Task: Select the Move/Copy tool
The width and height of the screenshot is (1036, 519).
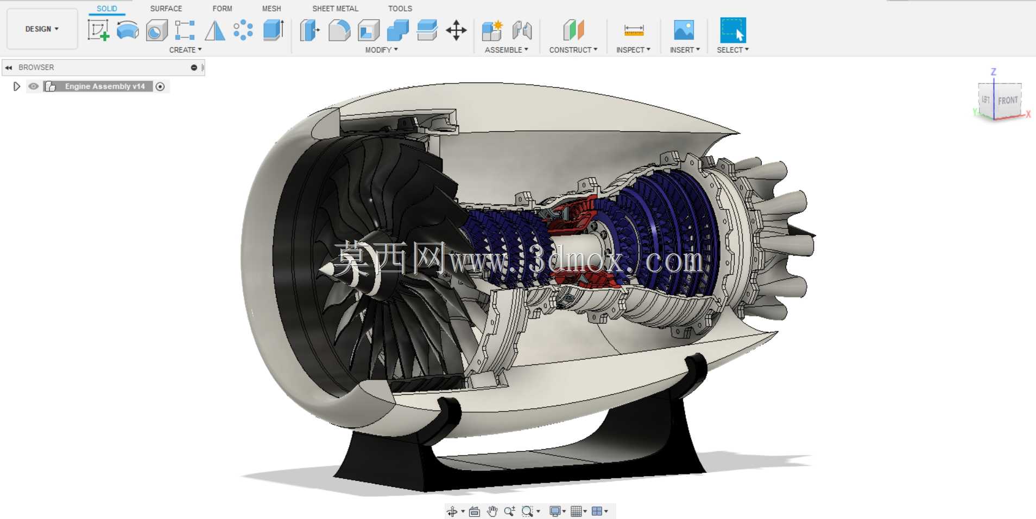Action: click(x=456, y=30)
